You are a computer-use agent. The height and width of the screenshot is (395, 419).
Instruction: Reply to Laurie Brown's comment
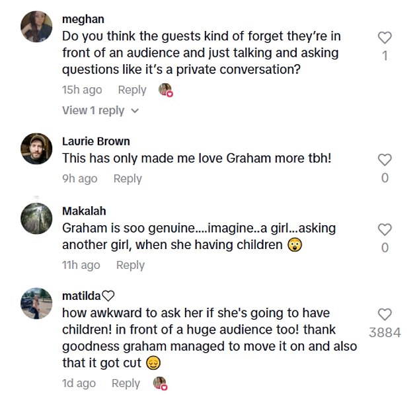[x=128, y=178]
